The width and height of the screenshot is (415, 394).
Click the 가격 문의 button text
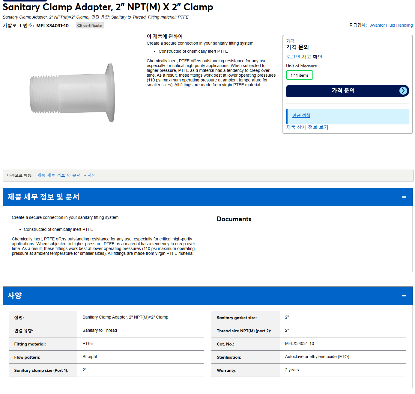pyautogui.click(x=343, y=91)
